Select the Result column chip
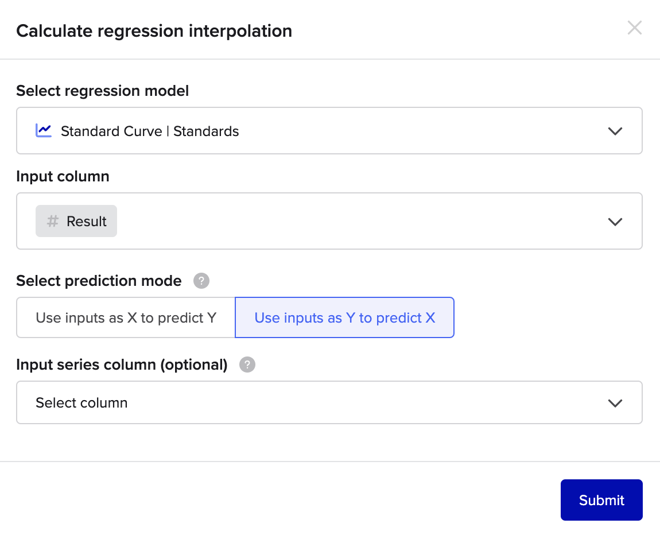Image resolution: width=660 pixels, height=535 pixels. click(76, 221)
